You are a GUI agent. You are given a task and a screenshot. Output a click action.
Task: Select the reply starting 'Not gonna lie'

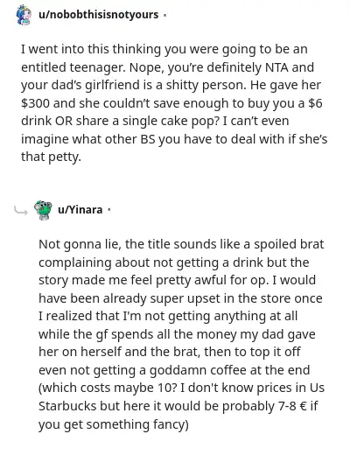[x=181, y=333]
